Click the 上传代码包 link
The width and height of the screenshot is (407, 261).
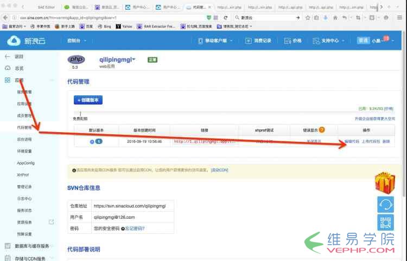(x=371, y=141)
